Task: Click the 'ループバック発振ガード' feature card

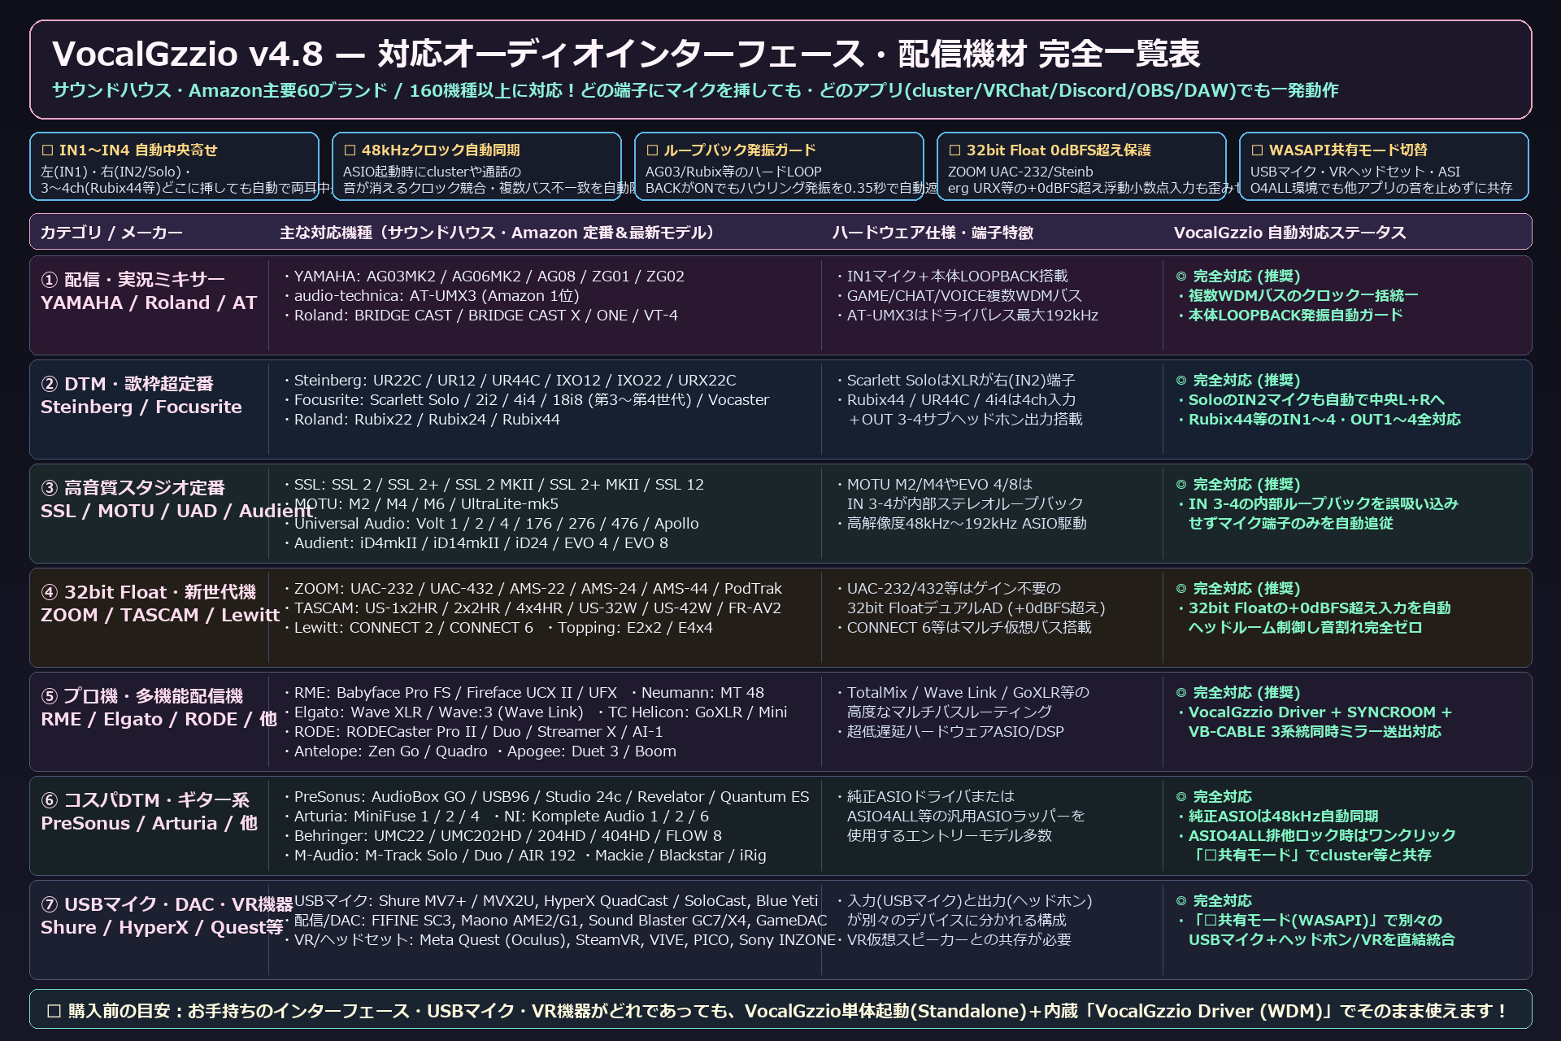Action: coord(779,166)
